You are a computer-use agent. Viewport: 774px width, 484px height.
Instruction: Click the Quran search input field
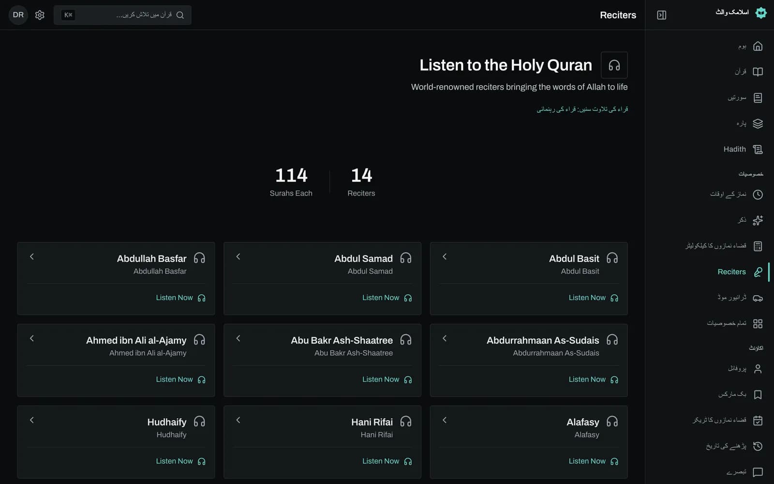click(122, 15)
